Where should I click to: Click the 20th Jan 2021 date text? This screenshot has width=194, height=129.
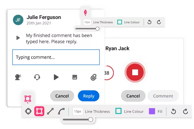pos(39,23)
